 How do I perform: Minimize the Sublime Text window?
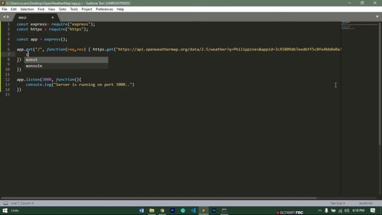tap(350, 3)
